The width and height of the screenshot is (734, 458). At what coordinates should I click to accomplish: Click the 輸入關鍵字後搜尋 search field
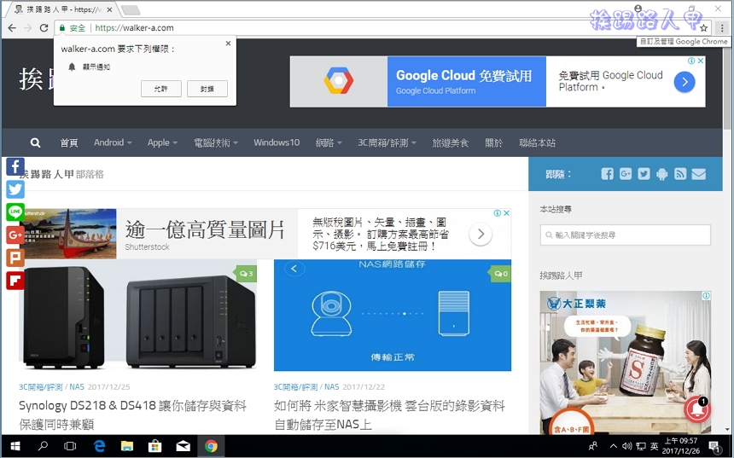(x=626, y=235)
